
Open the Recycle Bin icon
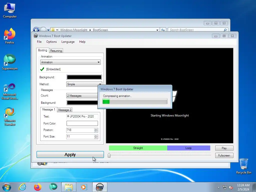click(243, 166)
